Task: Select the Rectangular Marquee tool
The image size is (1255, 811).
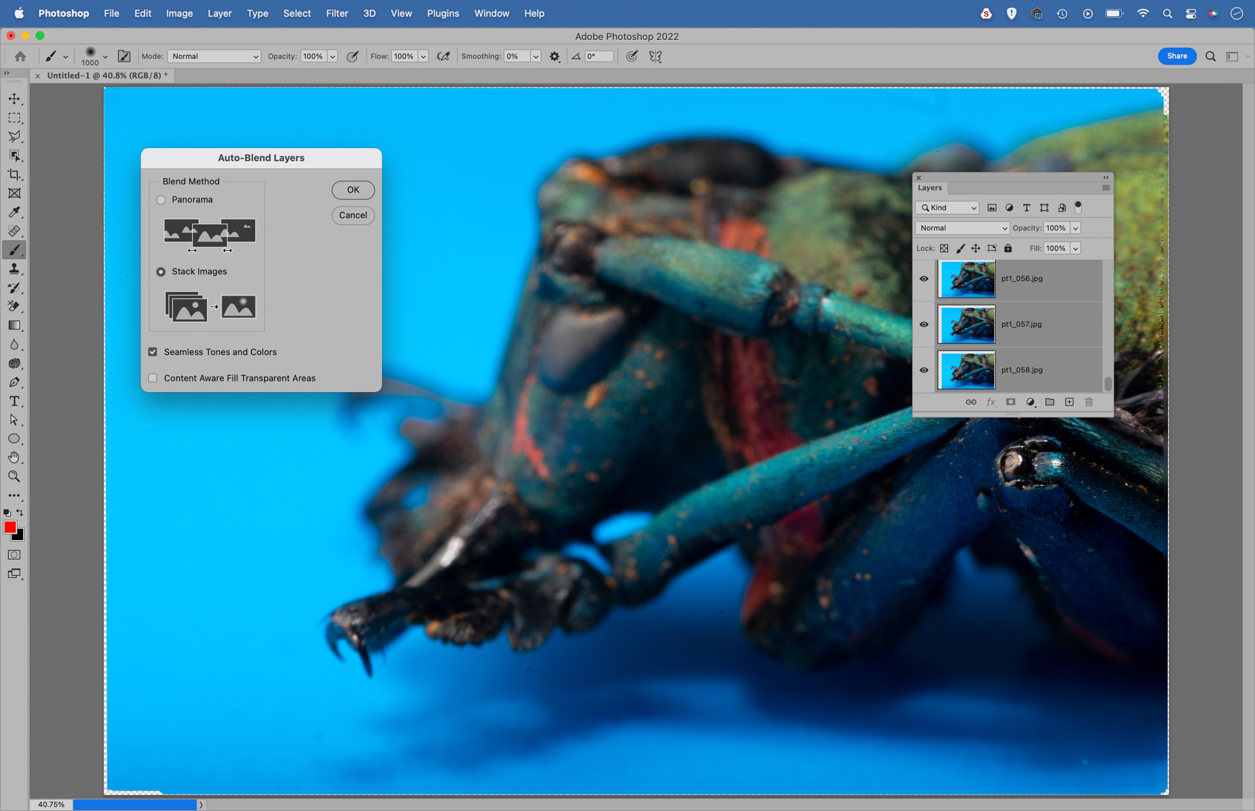Action: [x=14, y=118]
